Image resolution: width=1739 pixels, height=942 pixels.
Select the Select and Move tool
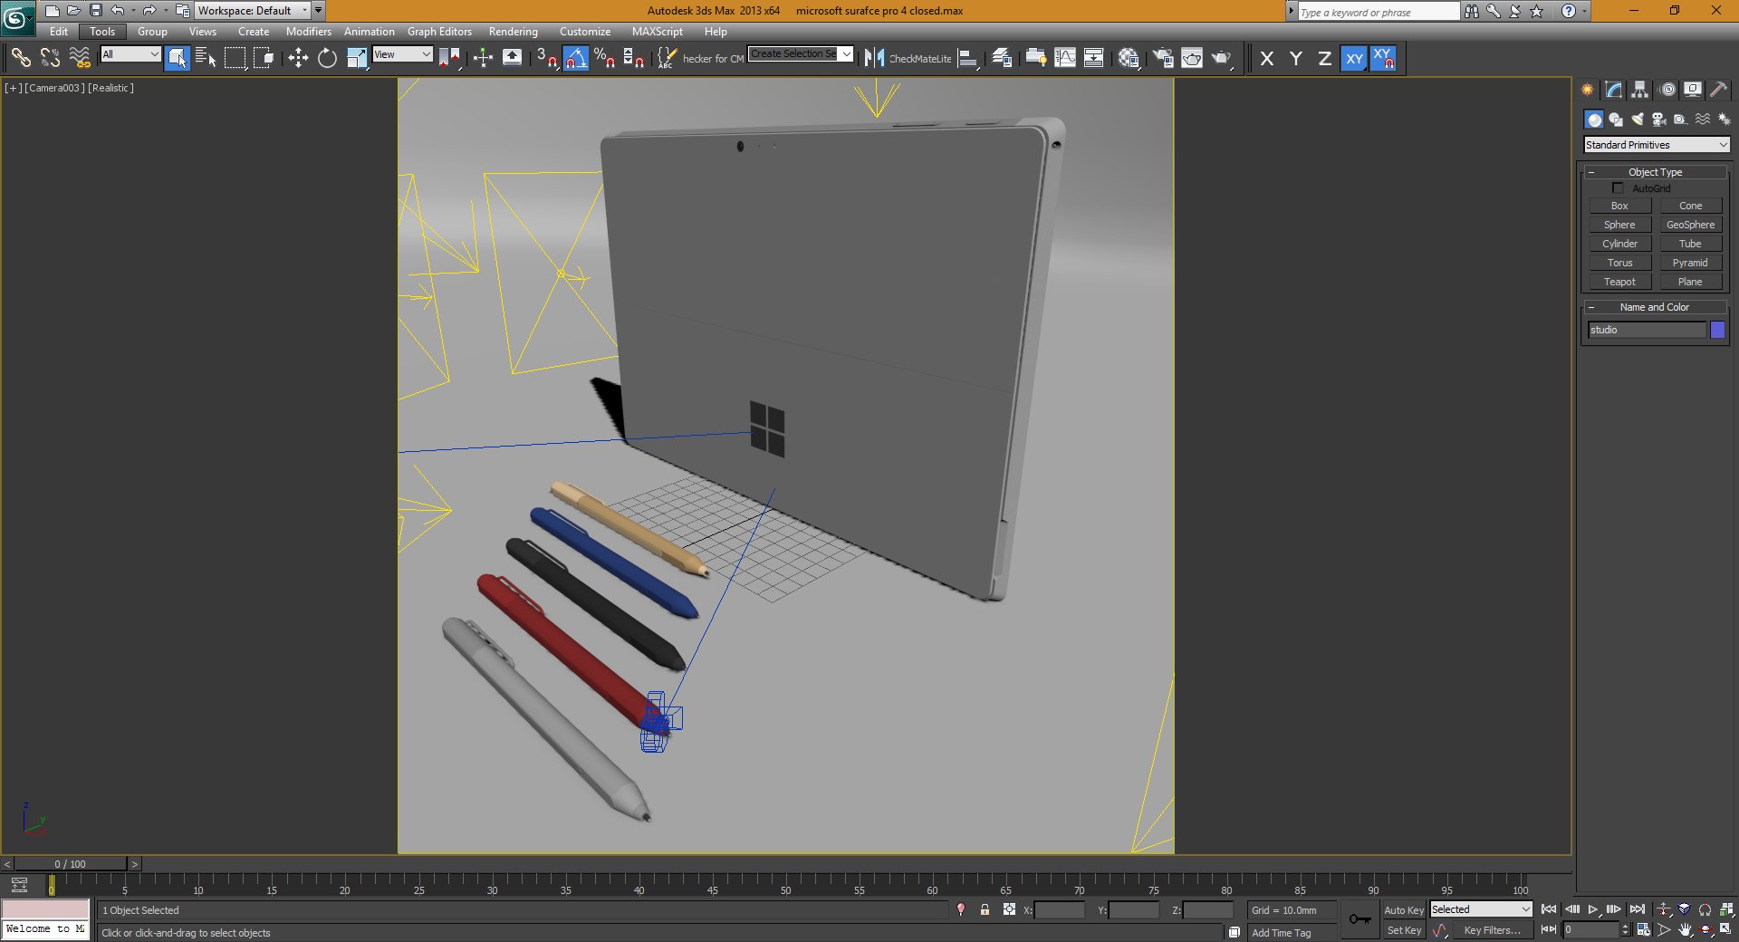click(298, 58)
